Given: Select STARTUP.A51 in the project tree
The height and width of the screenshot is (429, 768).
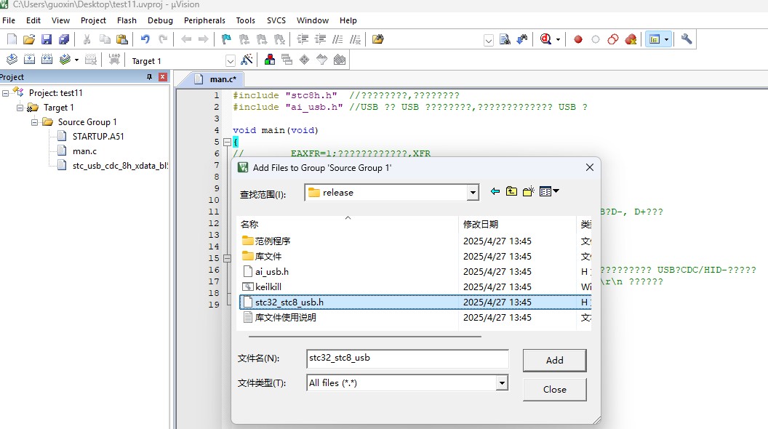Looking at the screenshot, I should coord(98,137).
